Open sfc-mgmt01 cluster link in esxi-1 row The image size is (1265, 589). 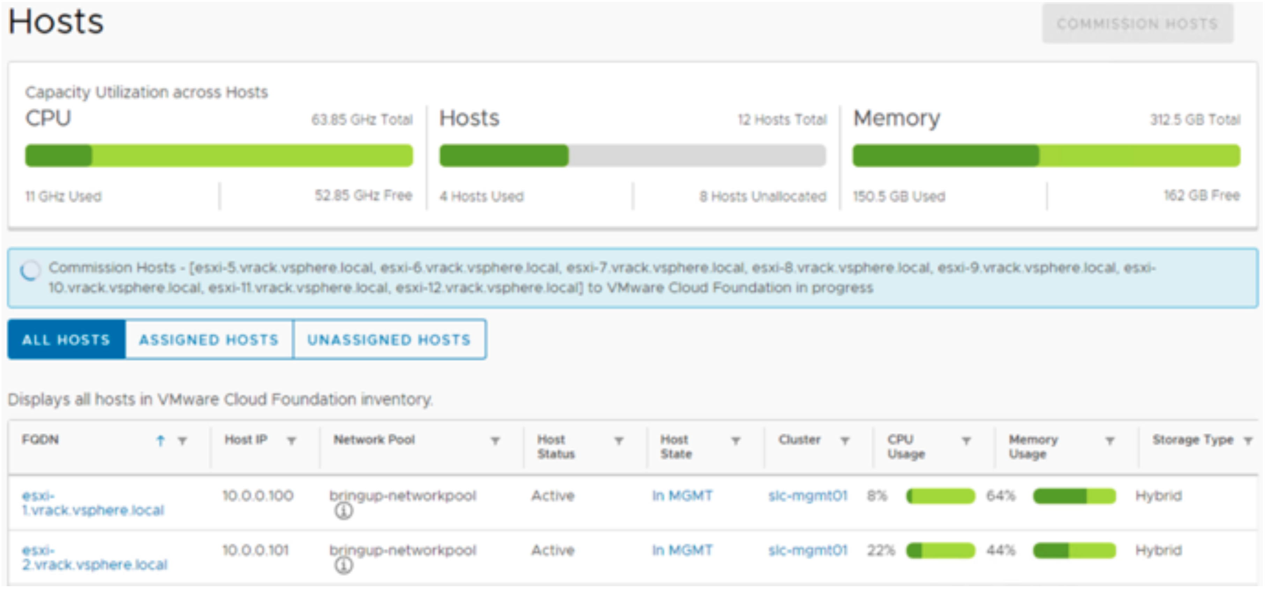808,496
